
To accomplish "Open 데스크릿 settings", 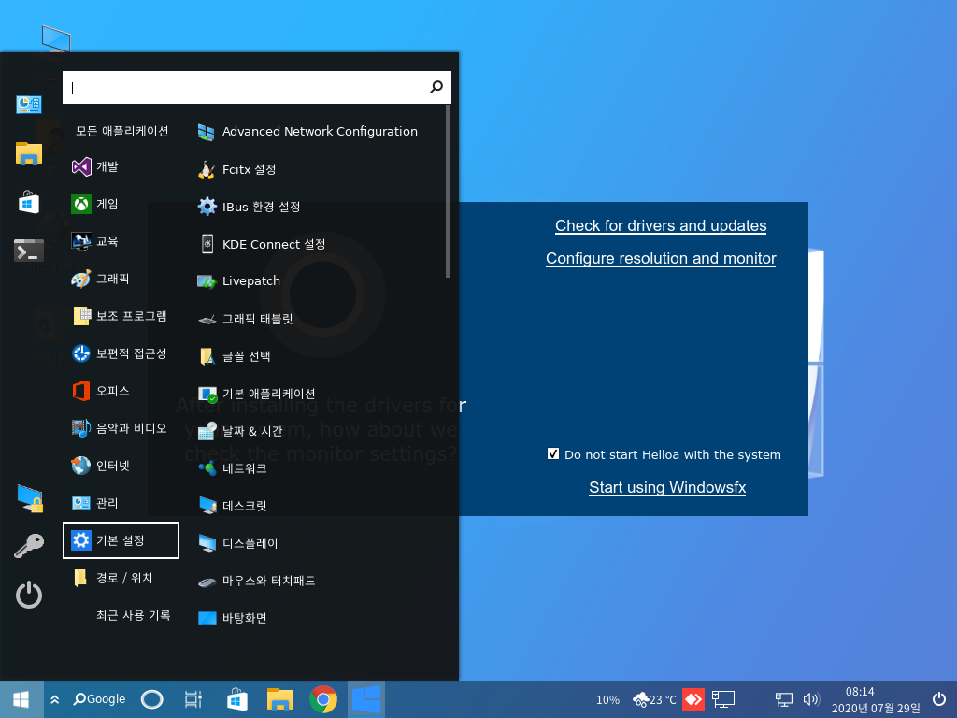I will (233, 506).
